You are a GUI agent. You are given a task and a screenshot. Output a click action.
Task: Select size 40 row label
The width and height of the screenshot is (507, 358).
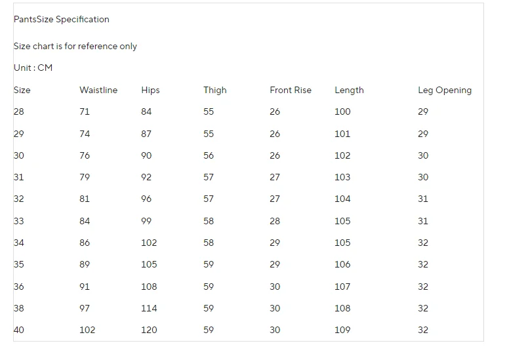(x=19, y=330)
